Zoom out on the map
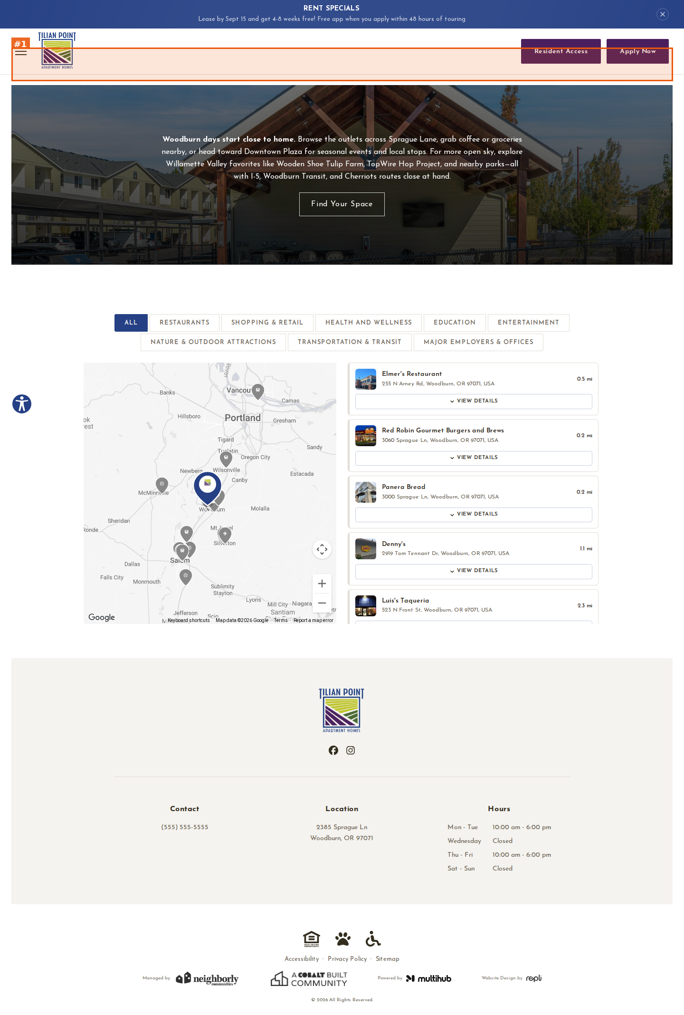Screen dimensions: 684x1015 (322, 603)
